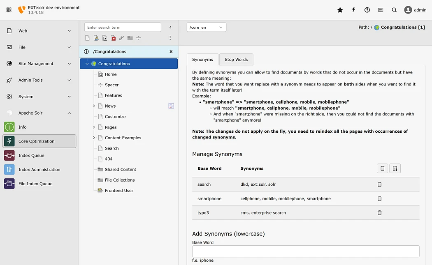Click the Base Word input field
Viewport: 432px width, 265px height.
pos(305,251)
